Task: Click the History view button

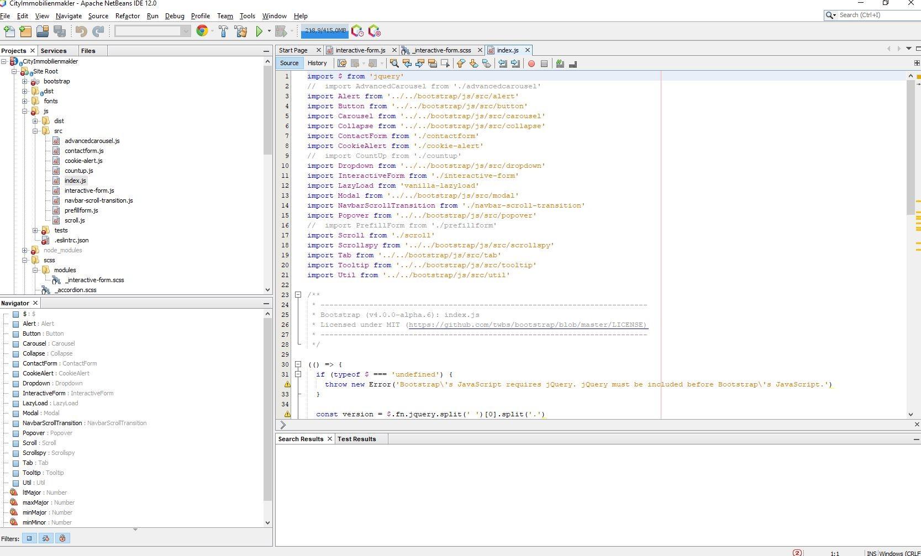Action: click(x=317, y=63)
